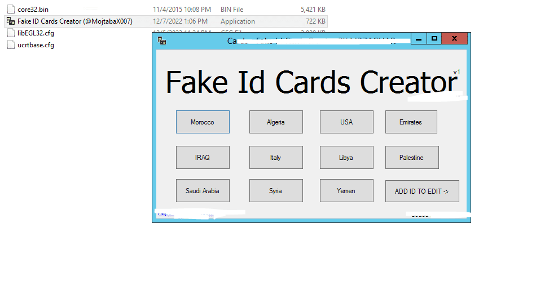
Task: Choose the Palestine button
Action: 411,158
